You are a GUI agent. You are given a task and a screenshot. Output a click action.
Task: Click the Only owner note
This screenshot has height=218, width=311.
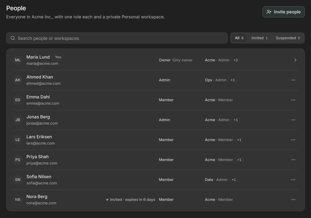[182, 60]
